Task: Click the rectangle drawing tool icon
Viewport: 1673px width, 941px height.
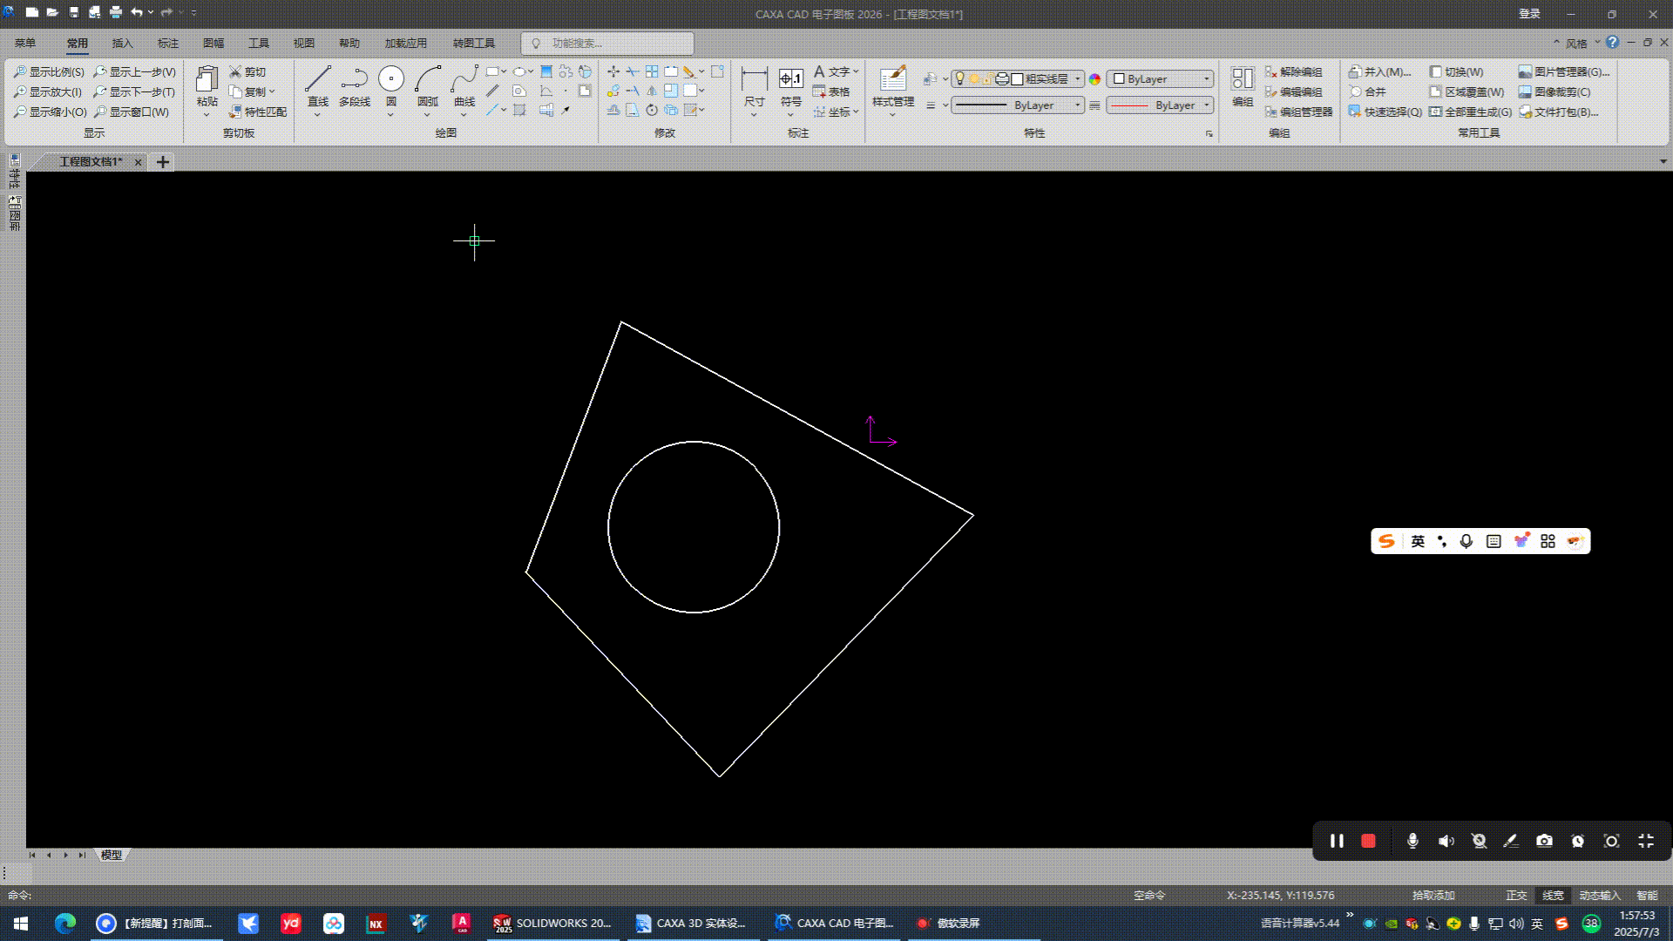Action: click(492, 71)
